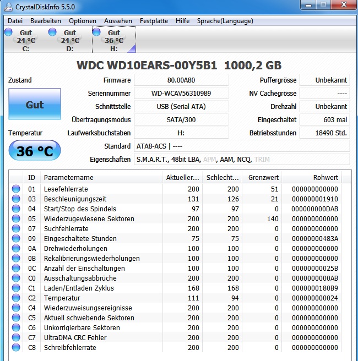This screenshot has height=361, width=358.
Task: Click status orb for Wiederzugewiesene Sektoren
Action: (16, 218)
